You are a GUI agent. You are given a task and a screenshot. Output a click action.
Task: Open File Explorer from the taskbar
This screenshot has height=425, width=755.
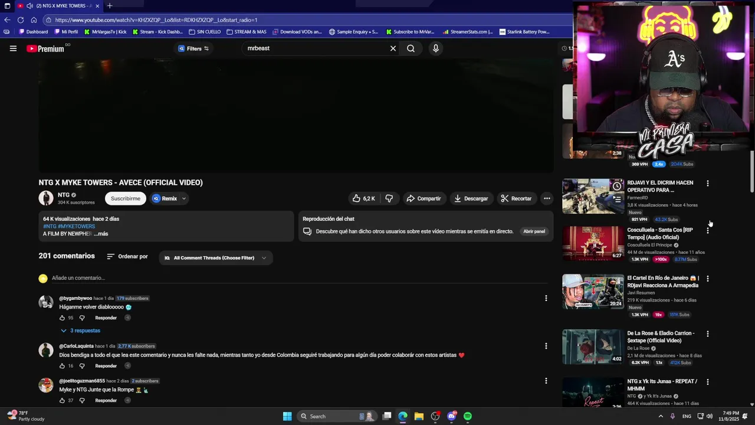419,416
